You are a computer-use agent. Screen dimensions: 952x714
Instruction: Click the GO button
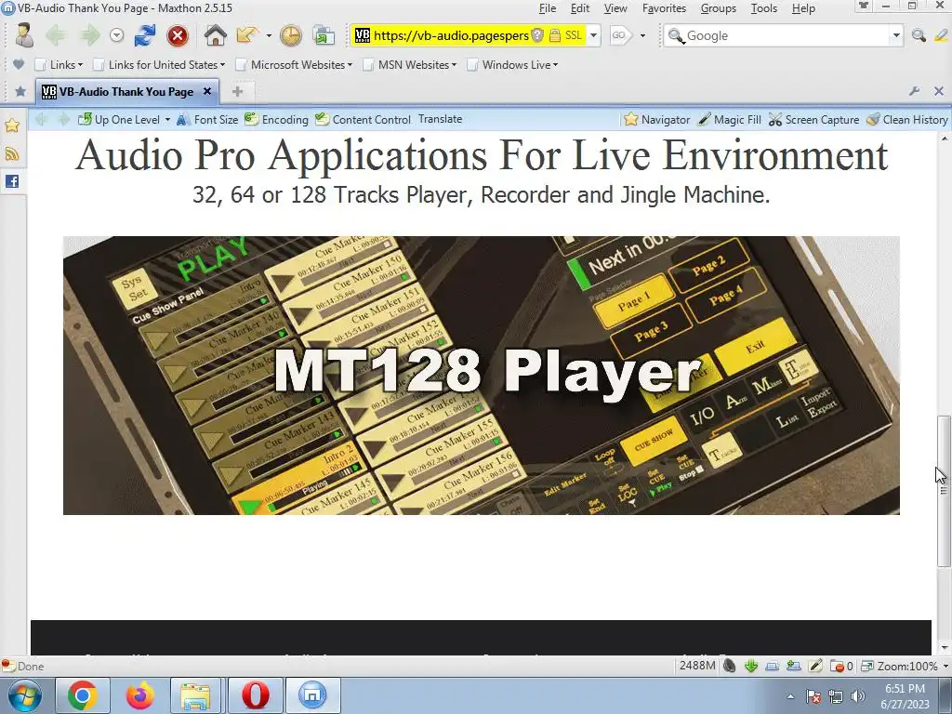point(619,35)
